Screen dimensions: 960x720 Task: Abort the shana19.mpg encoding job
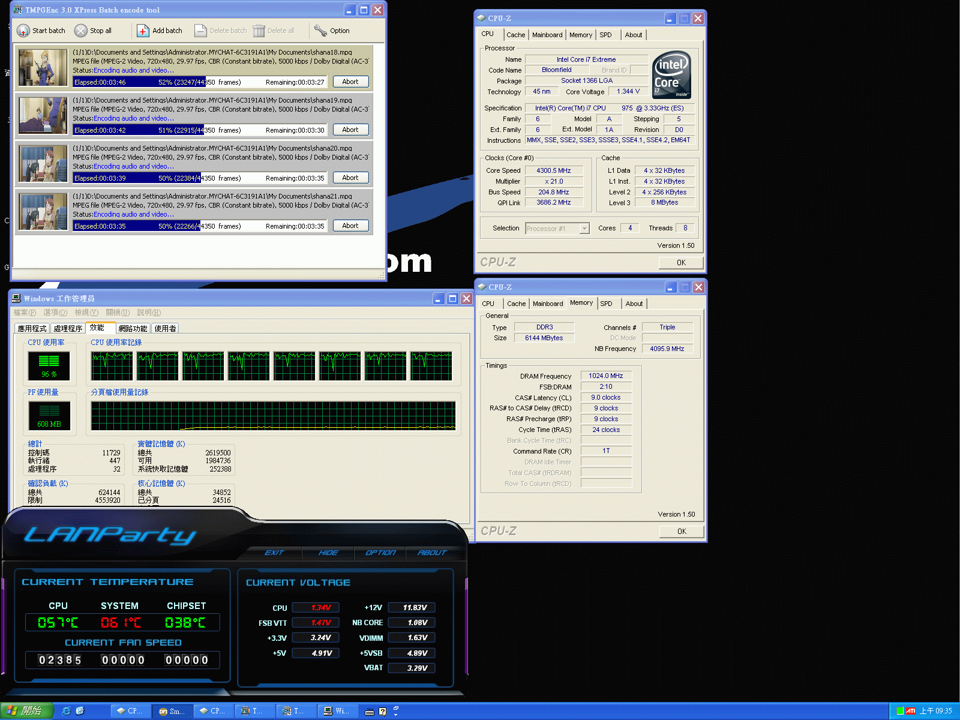[x=350, y=130]
